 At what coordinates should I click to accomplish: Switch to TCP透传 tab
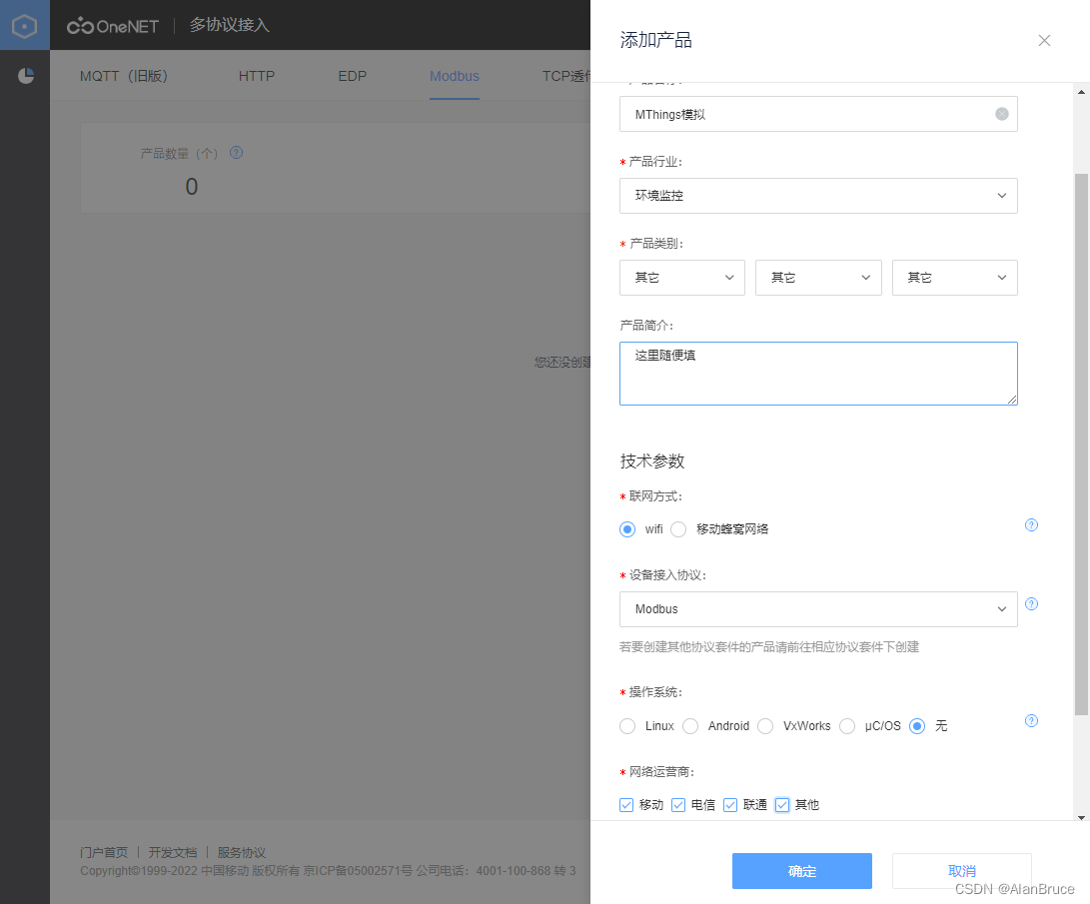(x=565, y=76)
